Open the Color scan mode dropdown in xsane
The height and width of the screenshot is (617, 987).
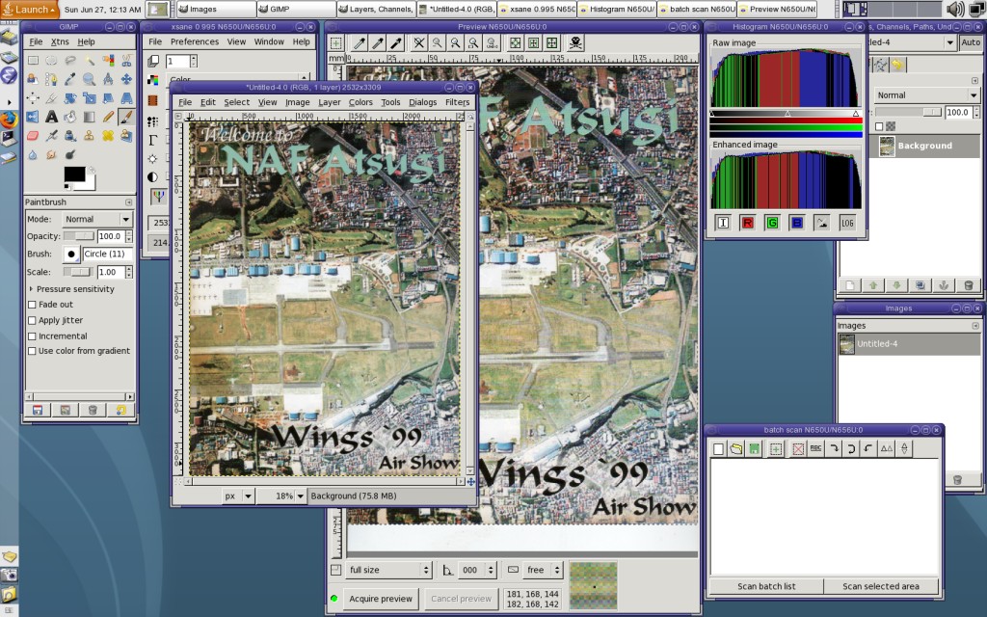[238, 79]
